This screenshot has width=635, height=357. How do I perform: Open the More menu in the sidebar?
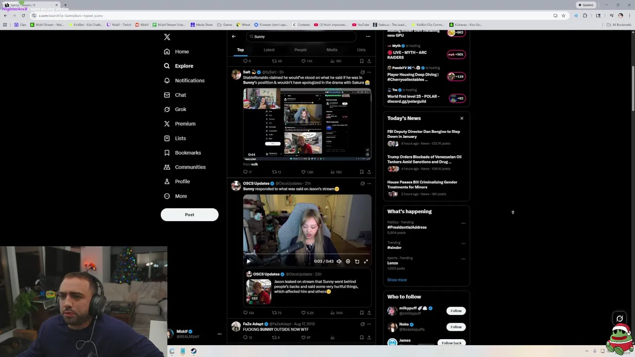coord(176,196)
